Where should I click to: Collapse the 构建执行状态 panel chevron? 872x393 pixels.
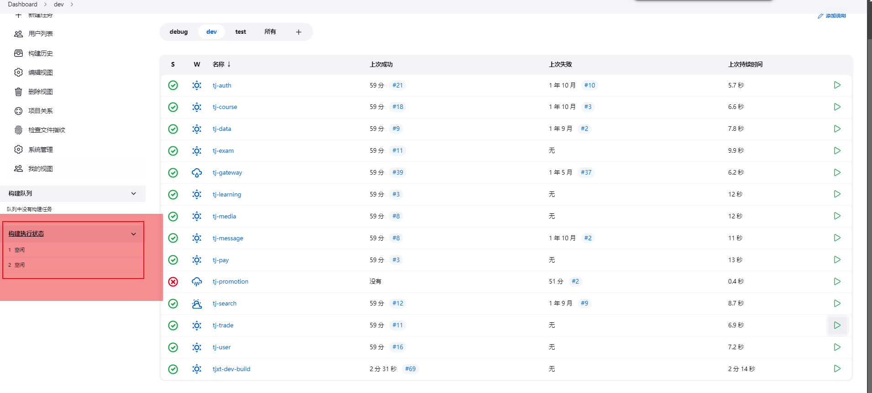coord(133,234)
